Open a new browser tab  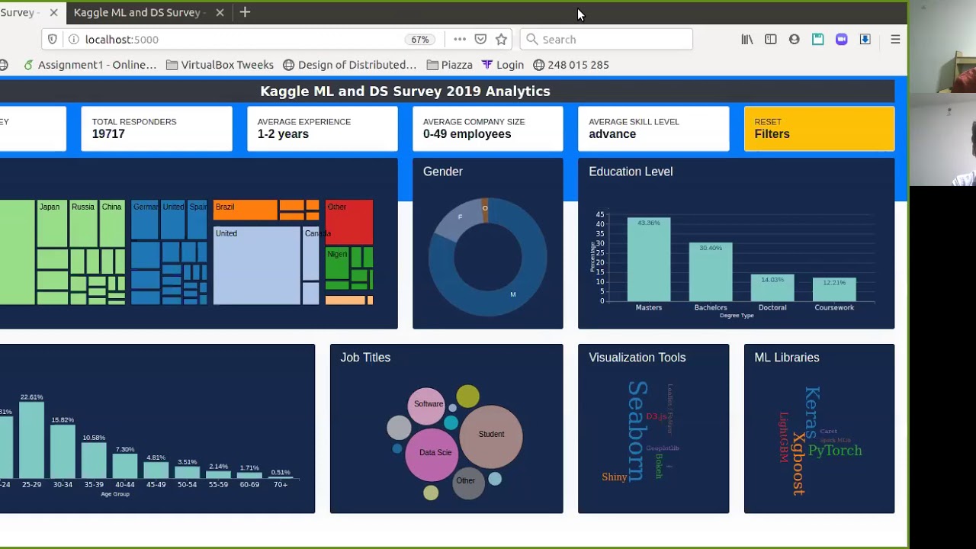245,12
